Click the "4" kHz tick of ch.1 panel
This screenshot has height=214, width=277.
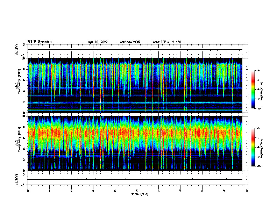(x=25, y=91)
